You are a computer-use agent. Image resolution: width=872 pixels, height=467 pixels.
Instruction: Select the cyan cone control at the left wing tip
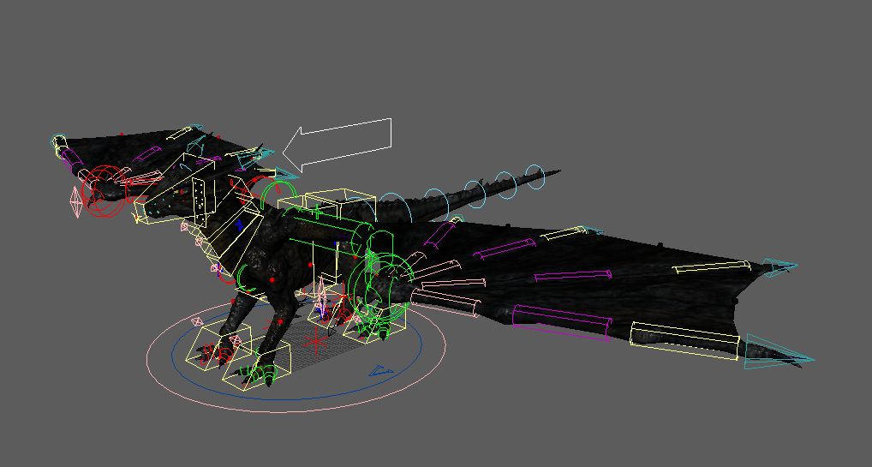[x=59, y=141]
